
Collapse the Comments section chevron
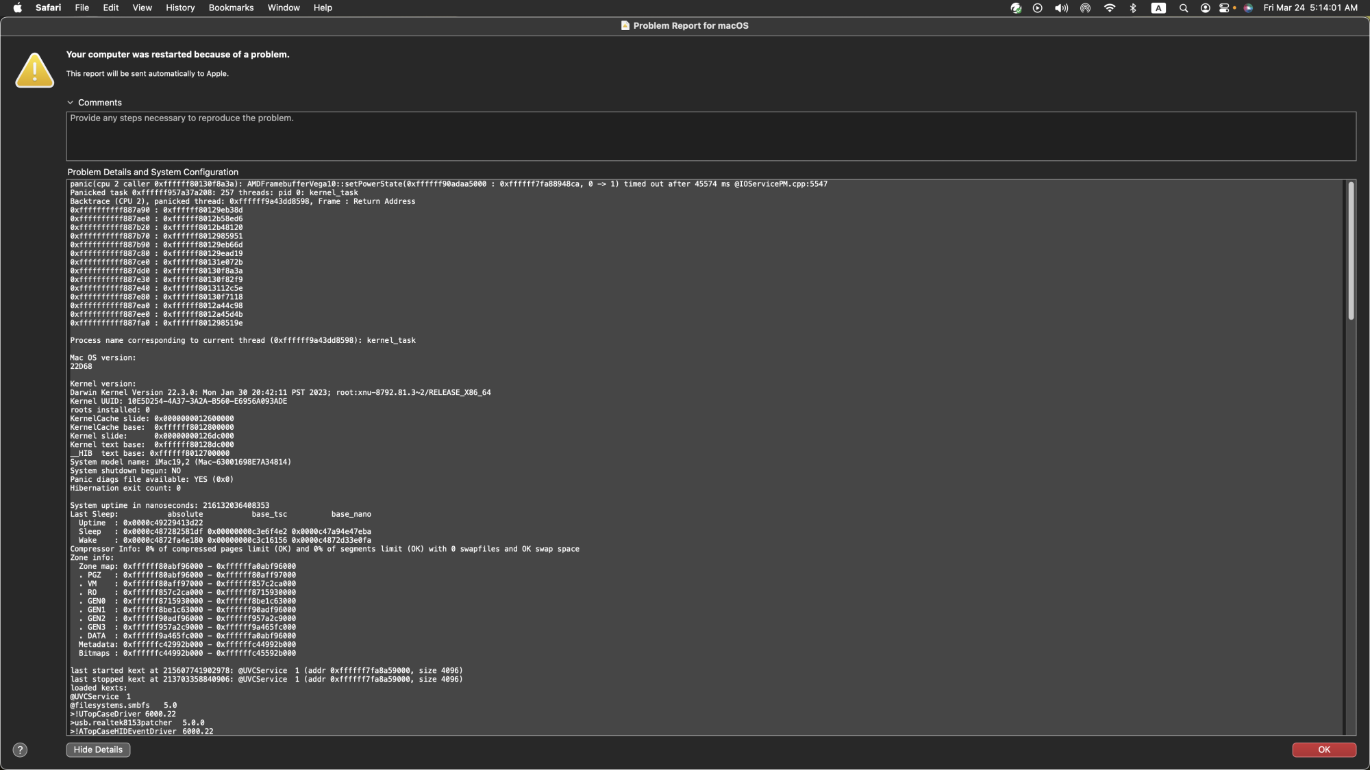click(x=70, y=103)
